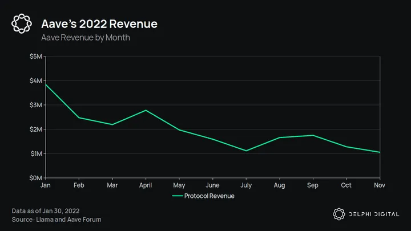Click the Delphi Digital logo icon at bottom right

click(339, 214)
